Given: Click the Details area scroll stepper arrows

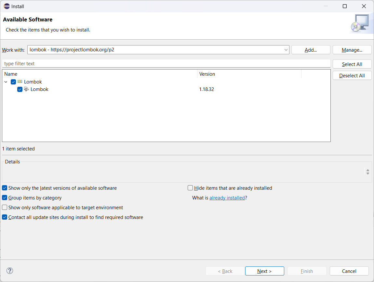Looking at the screenshot, I should coord(367,172).
